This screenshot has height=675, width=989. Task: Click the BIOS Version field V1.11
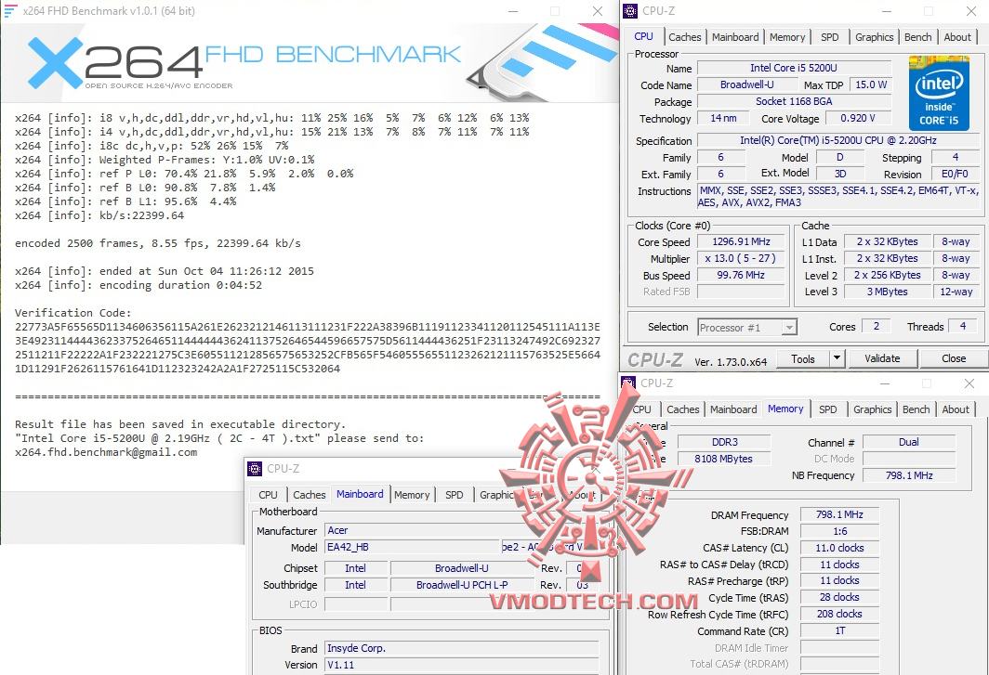pos(461,665)
